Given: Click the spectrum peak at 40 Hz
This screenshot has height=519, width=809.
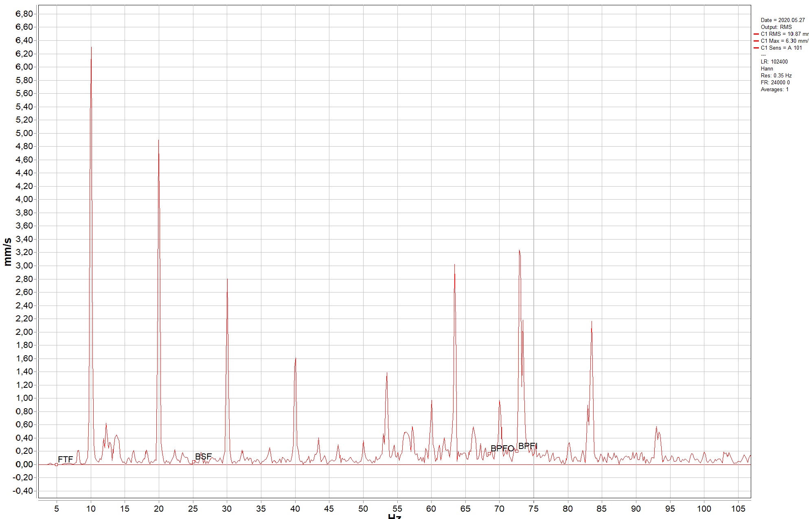Looking at the screenshot, I should tap(296, 358).
